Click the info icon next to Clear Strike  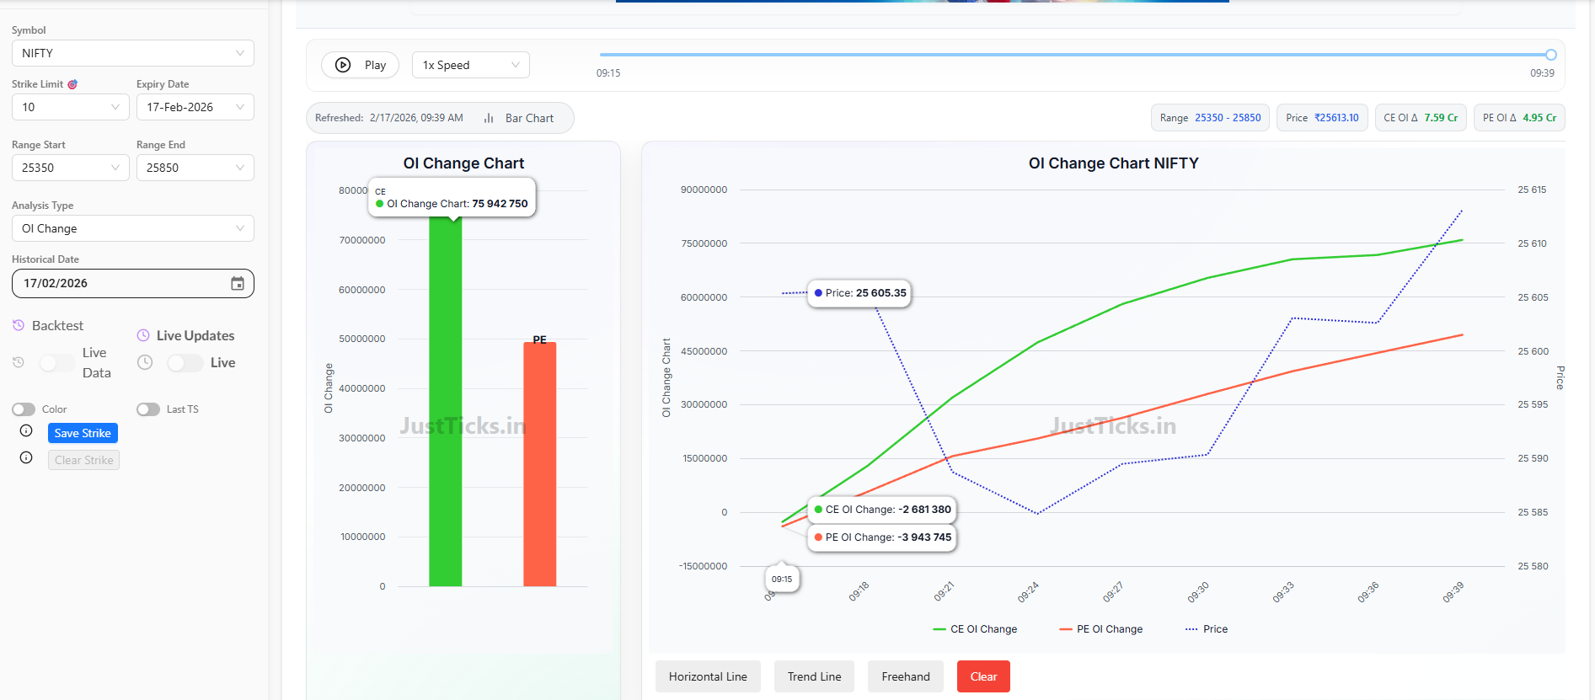(x=26, y=458)
